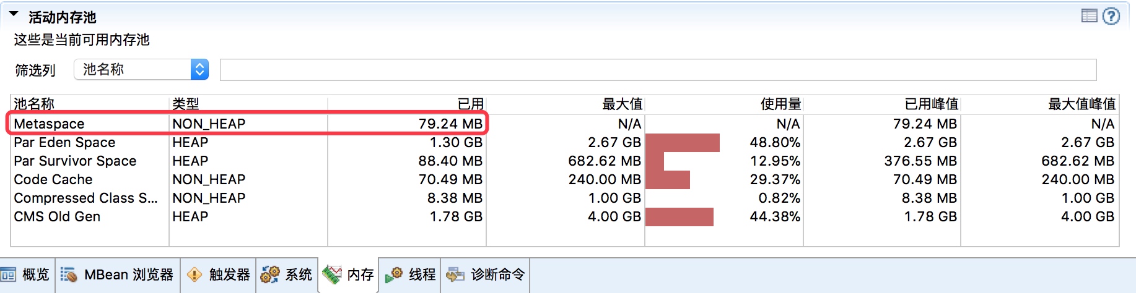Go to the 系统 system tab
The height and width of the screenshot is (293, 1136).
(287, 274)
